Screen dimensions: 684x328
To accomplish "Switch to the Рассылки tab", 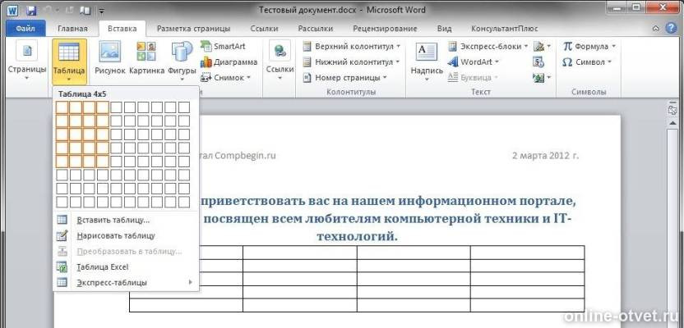I will click(x=316, y=29).
